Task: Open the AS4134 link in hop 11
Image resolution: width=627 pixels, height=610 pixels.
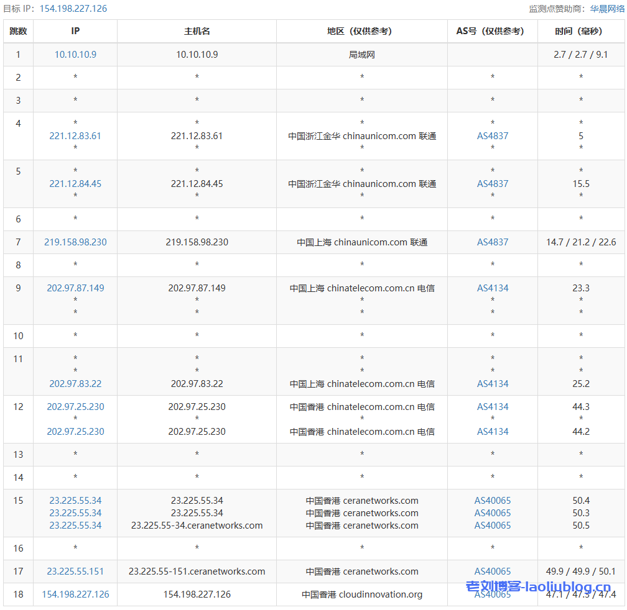Action: (x=493, y=384)
